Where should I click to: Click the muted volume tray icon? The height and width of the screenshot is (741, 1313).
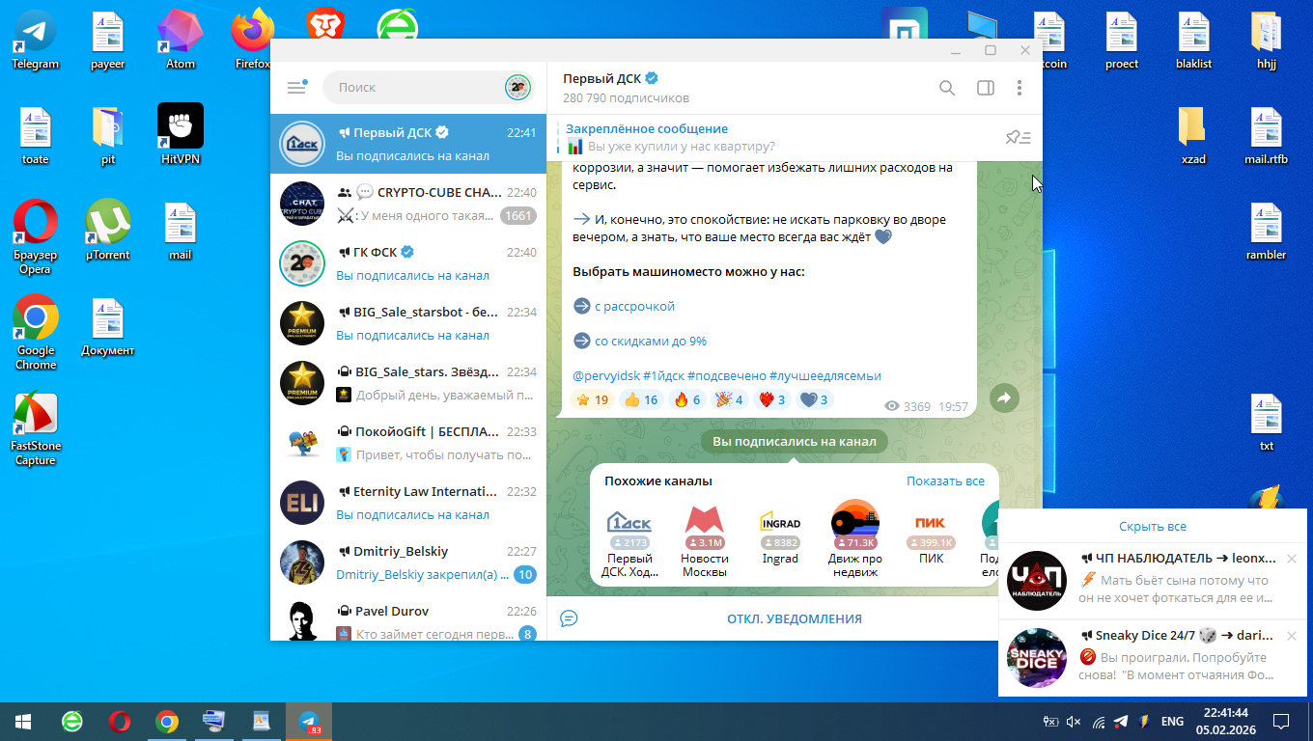click(x=1074, y=721)
